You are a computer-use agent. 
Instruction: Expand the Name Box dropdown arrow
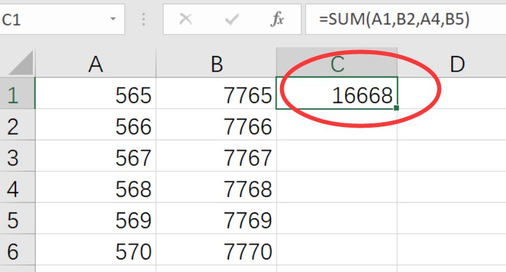pos(113,18)
